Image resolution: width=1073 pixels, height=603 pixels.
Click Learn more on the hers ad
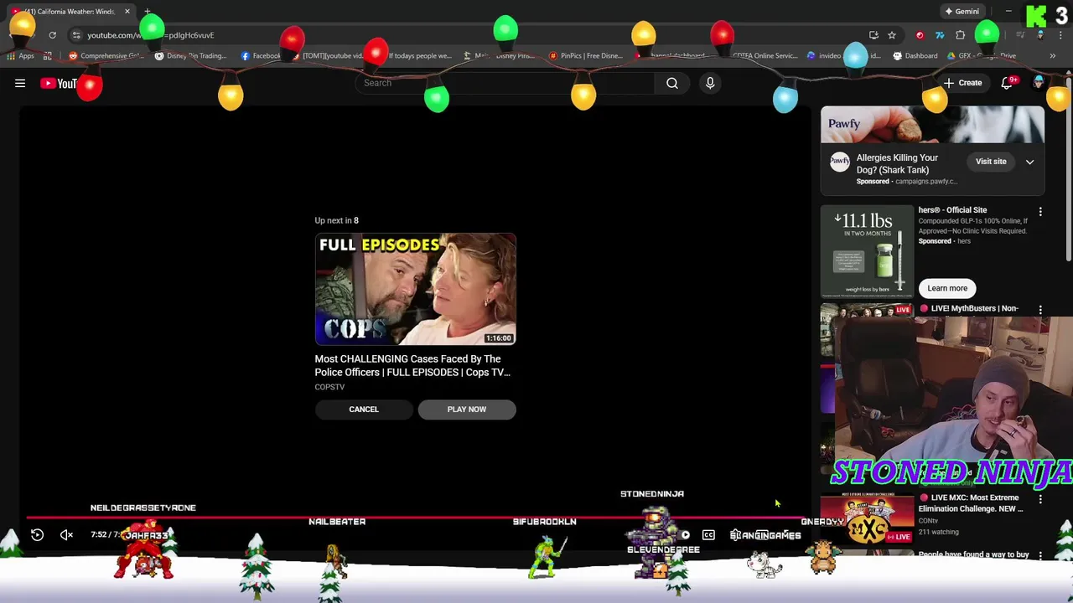coord(947,288)
